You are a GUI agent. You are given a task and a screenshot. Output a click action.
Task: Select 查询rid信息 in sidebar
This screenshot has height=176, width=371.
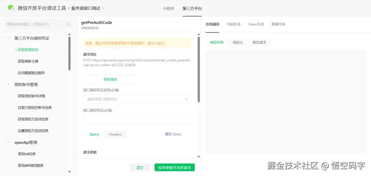[27, 154]
